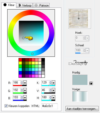The height and width of the screenshot is (113, 100).
Task: Click the Verloop gradient icon
Action: click(x=19, y=5)
